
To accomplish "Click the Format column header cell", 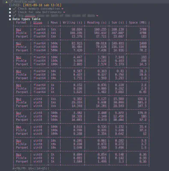I will coord(21,23).
